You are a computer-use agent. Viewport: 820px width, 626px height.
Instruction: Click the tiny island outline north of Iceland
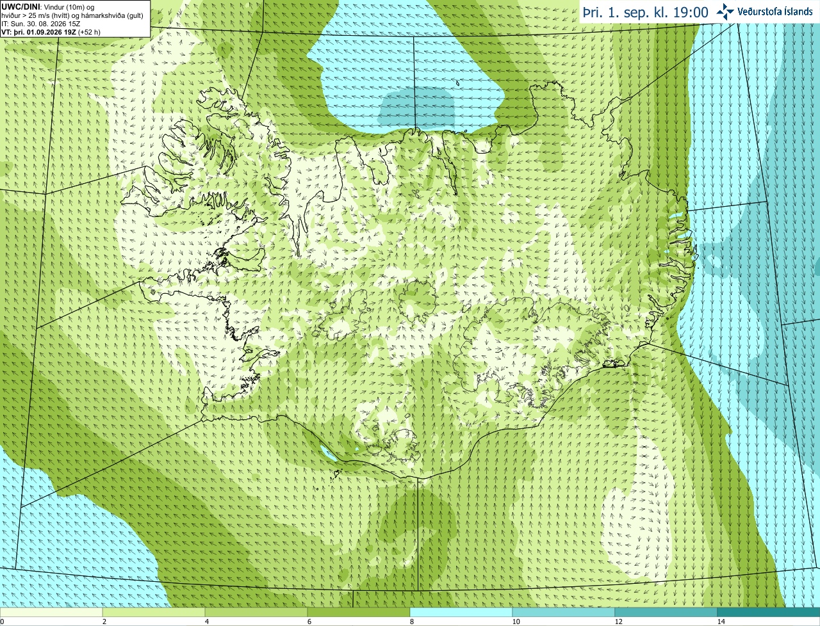pos(459,83)
